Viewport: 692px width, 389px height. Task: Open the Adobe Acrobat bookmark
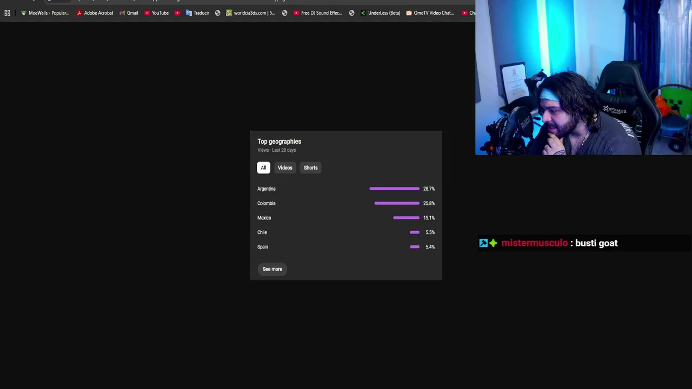[95, 13]
